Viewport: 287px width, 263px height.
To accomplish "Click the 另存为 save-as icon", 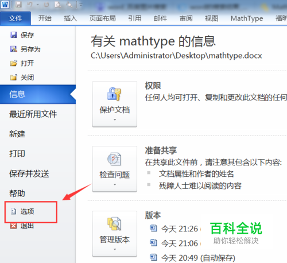I will pyautogui.click(x=13, y=49).
